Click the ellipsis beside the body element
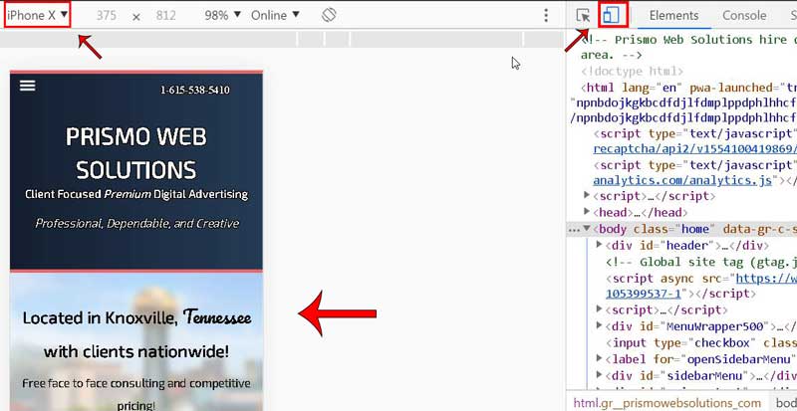This screenshot has height=411, width=797. pyautogui.click(x=573, y=229)
